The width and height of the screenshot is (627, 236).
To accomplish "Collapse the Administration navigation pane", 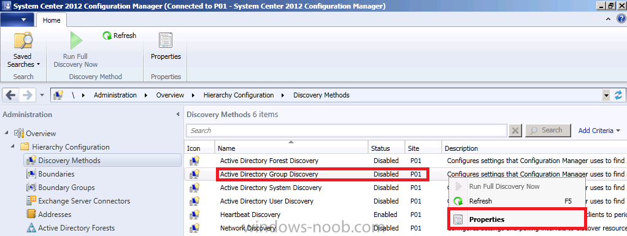I will (178, 114).
